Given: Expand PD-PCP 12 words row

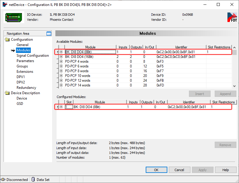Looking at the screenshot, I should coord(61,81).
